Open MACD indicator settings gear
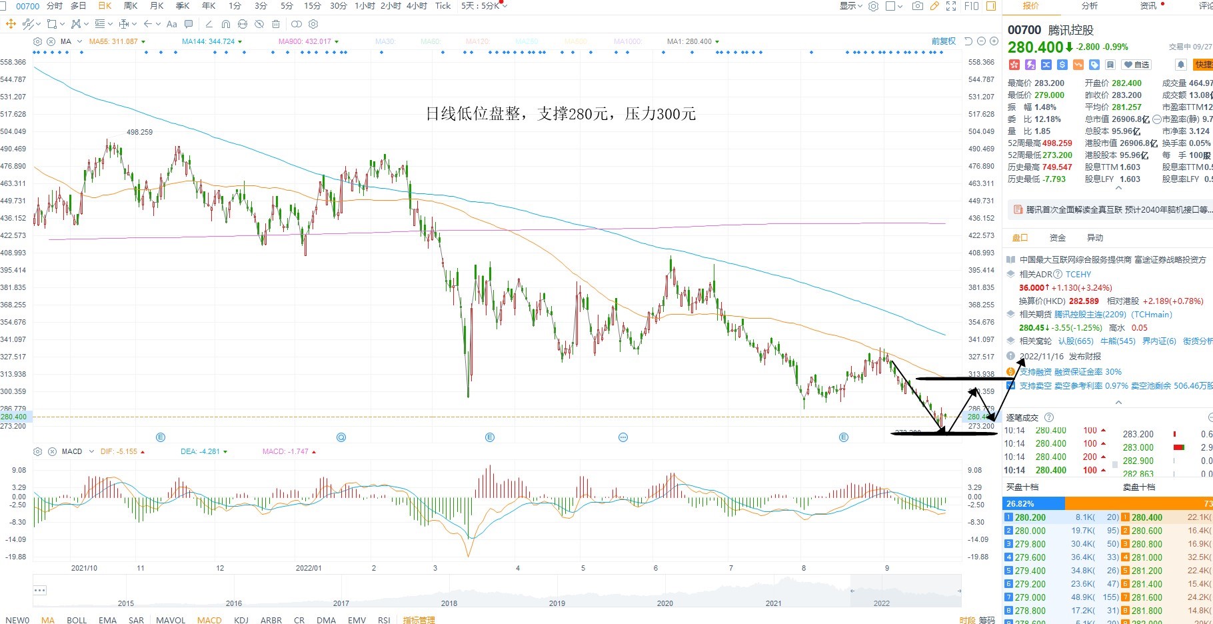Viewport: 1213px width, 624px height. coord(37,451)
